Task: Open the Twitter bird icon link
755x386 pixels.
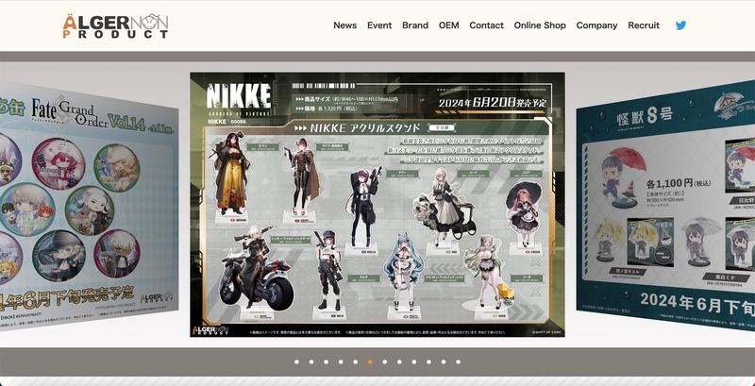Action: (x=680, y=25)
